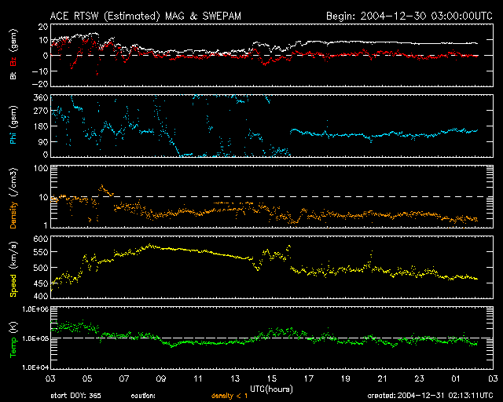The width and height of the screenshot is (503, 402).
Task: Click the "(/cm3)" unit on Density label
Action: coord(14,183)
